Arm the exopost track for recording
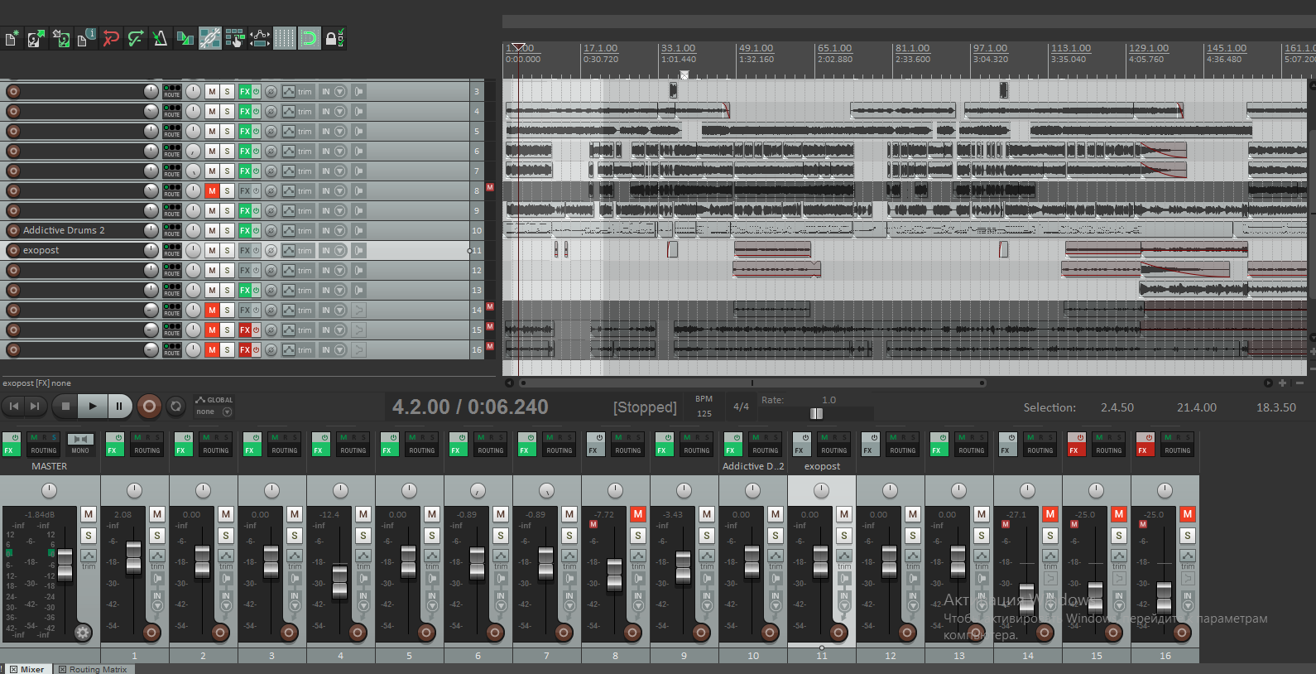Screen dimensions: 1316x674 [x=13, y=250]
